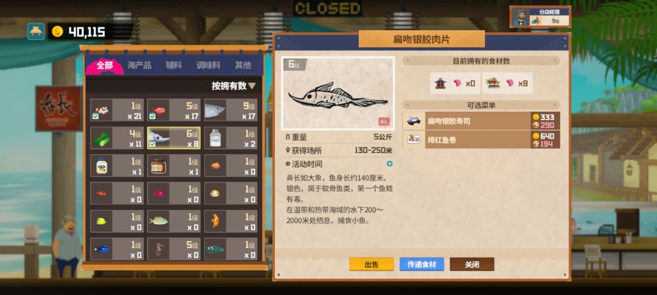This screenshot has width=657, height=295.
Task: Select the cucumber ingredient icon
Action: pos(102,138)
